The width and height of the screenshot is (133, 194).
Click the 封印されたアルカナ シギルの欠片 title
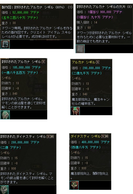click(x=104, y=7)
